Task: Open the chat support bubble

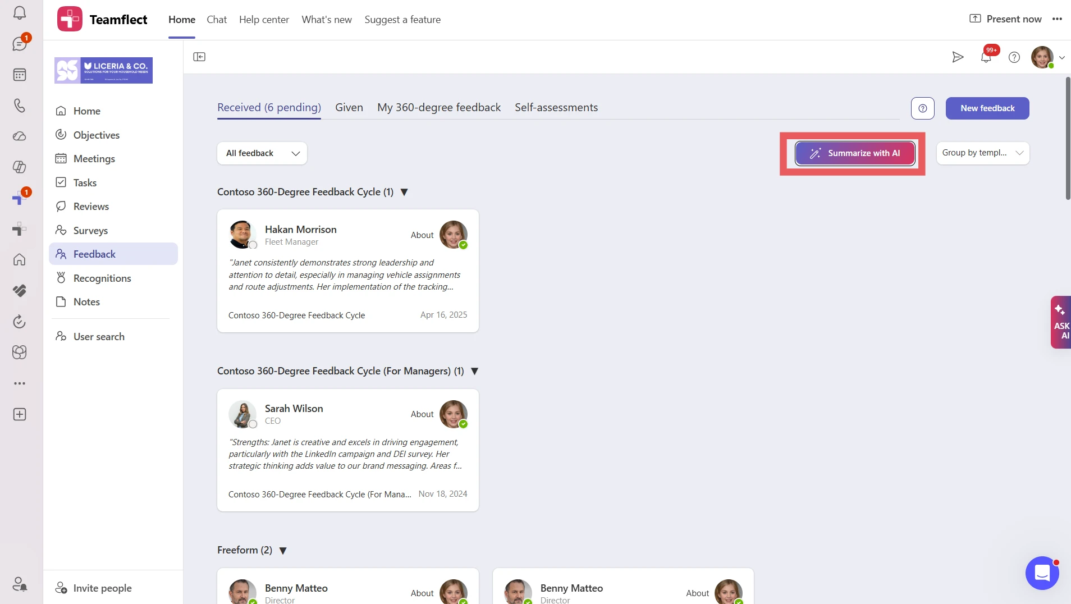Action: (1042, 573)
